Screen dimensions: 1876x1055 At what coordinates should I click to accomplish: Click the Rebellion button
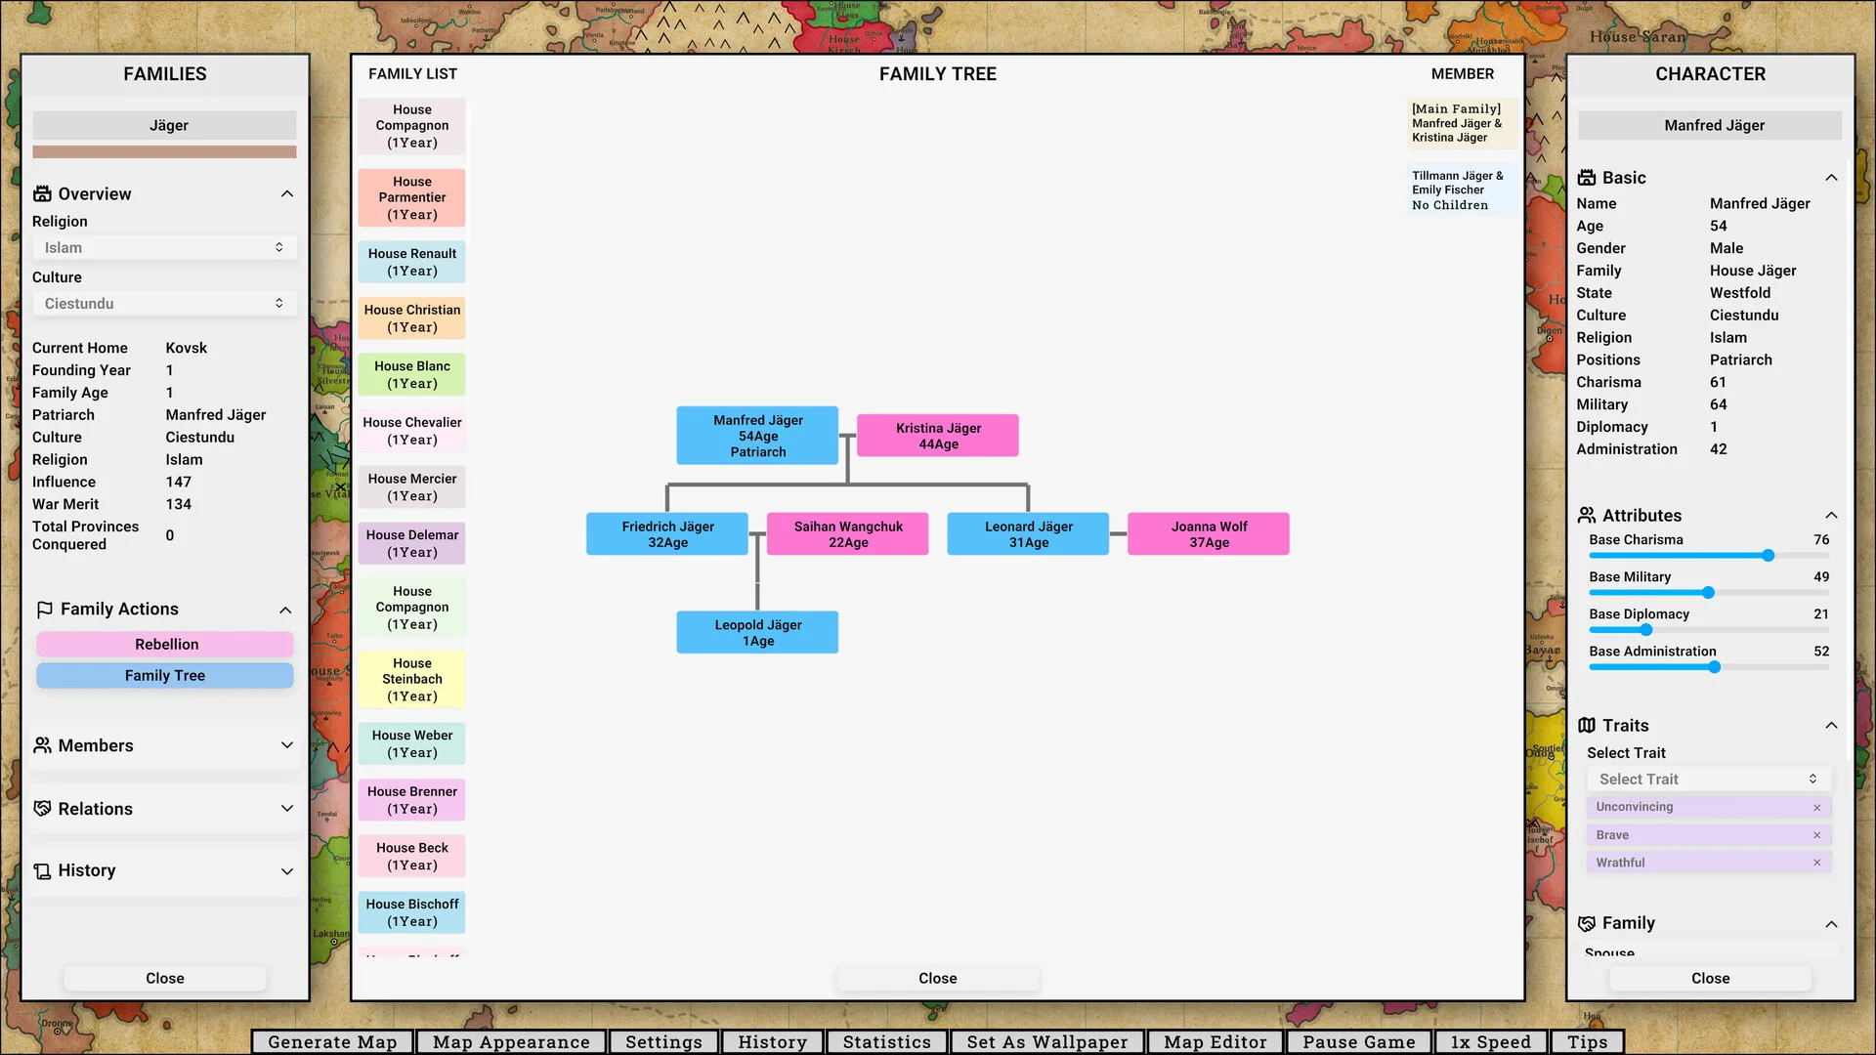(164, 644)
